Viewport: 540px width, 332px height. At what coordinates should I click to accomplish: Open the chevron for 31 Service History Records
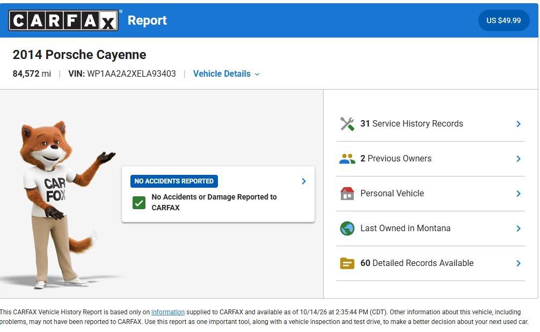tap(519, 124)
